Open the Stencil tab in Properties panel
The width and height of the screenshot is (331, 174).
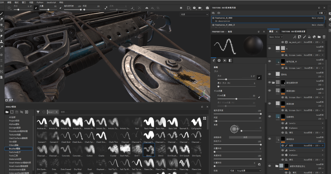point(225,60)
